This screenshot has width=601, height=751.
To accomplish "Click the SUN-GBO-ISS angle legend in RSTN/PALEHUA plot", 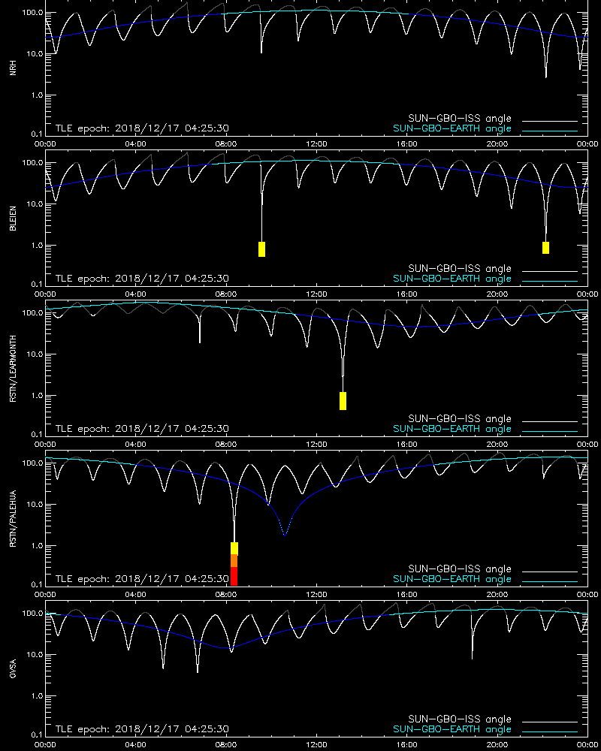I will [460, 569].
